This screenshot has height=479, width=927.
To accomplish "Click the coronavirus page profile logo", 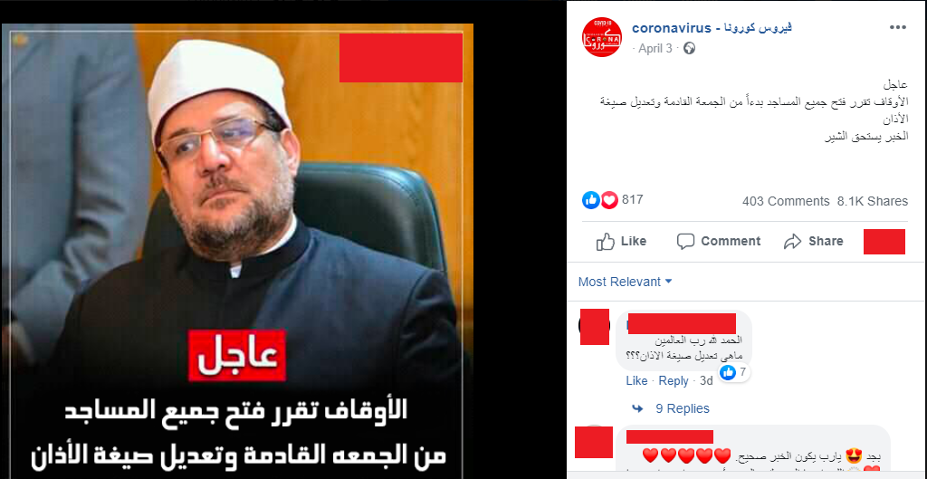I will [602, 37].
